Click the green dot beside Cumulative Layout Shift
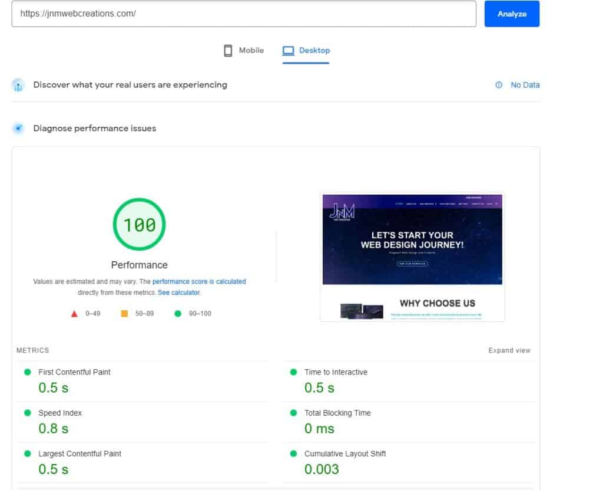This screenshot has height=490, width=603. (293, 453)
